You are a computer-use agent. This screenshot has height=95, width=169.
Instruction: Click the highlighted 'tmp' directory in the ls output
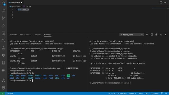coord(68,75)
